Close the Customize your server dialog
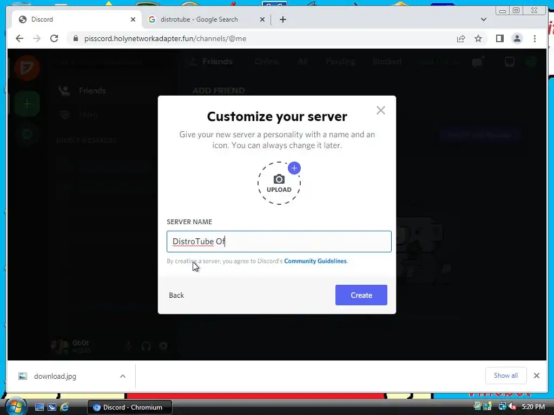Viewport: 554px width, 415px height. point(380,110)
